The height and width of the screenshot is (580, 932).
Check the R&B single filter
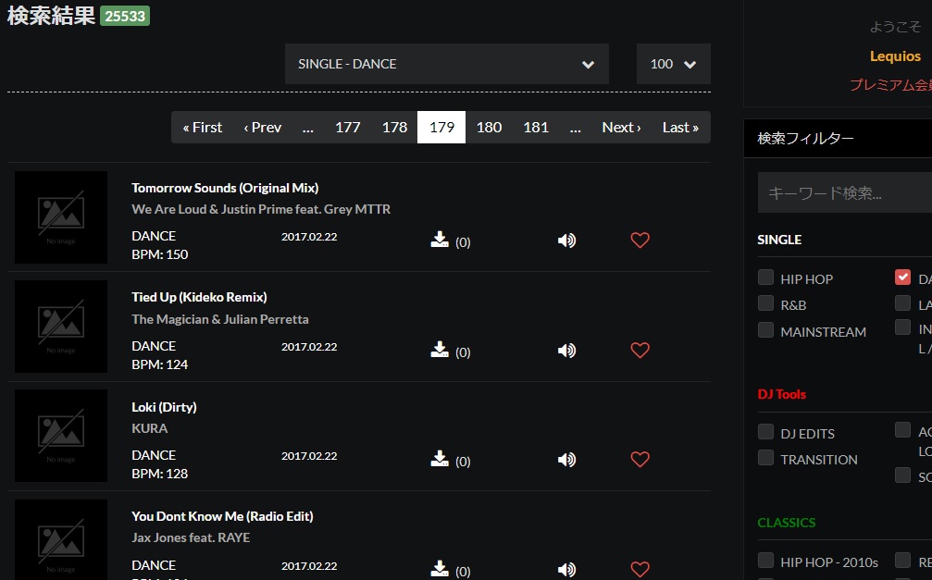765,303
